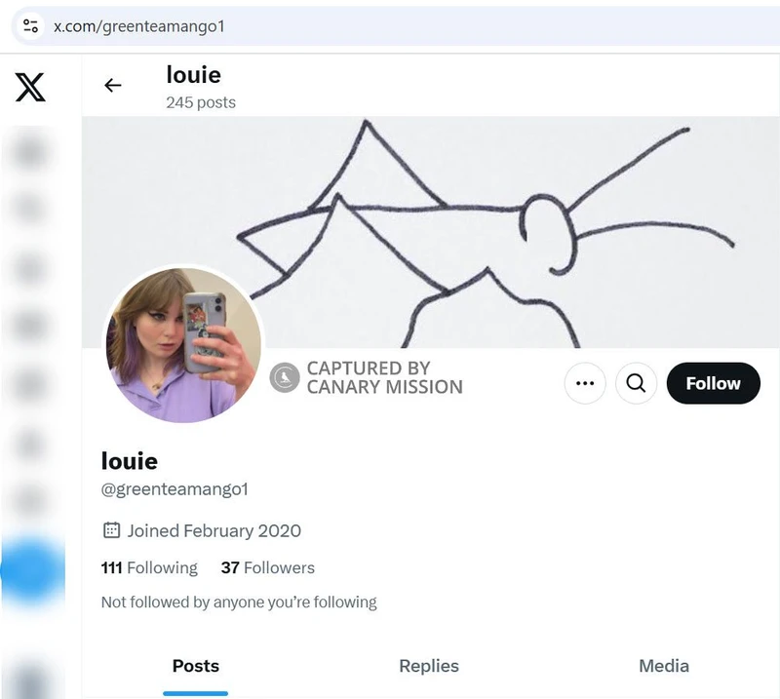
Task: Focus the address bar URL x.com/greenteamango1
Action: tap(139, 25)
